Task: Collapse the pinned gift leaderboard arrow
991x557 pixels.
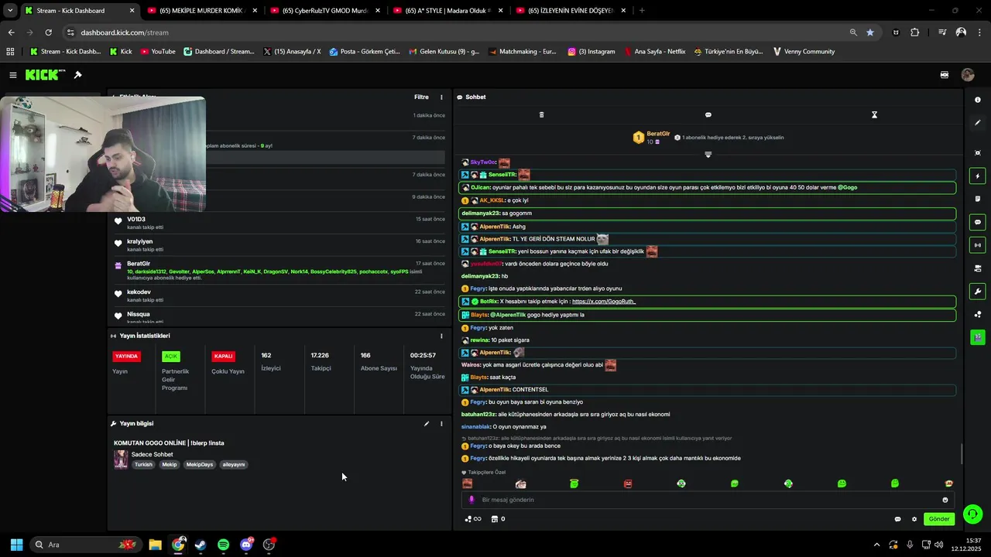Action: click(708, 155)
